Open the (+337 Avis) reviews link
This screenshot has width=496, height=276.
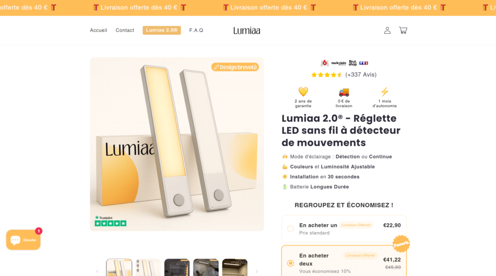[x=361, y=75]
